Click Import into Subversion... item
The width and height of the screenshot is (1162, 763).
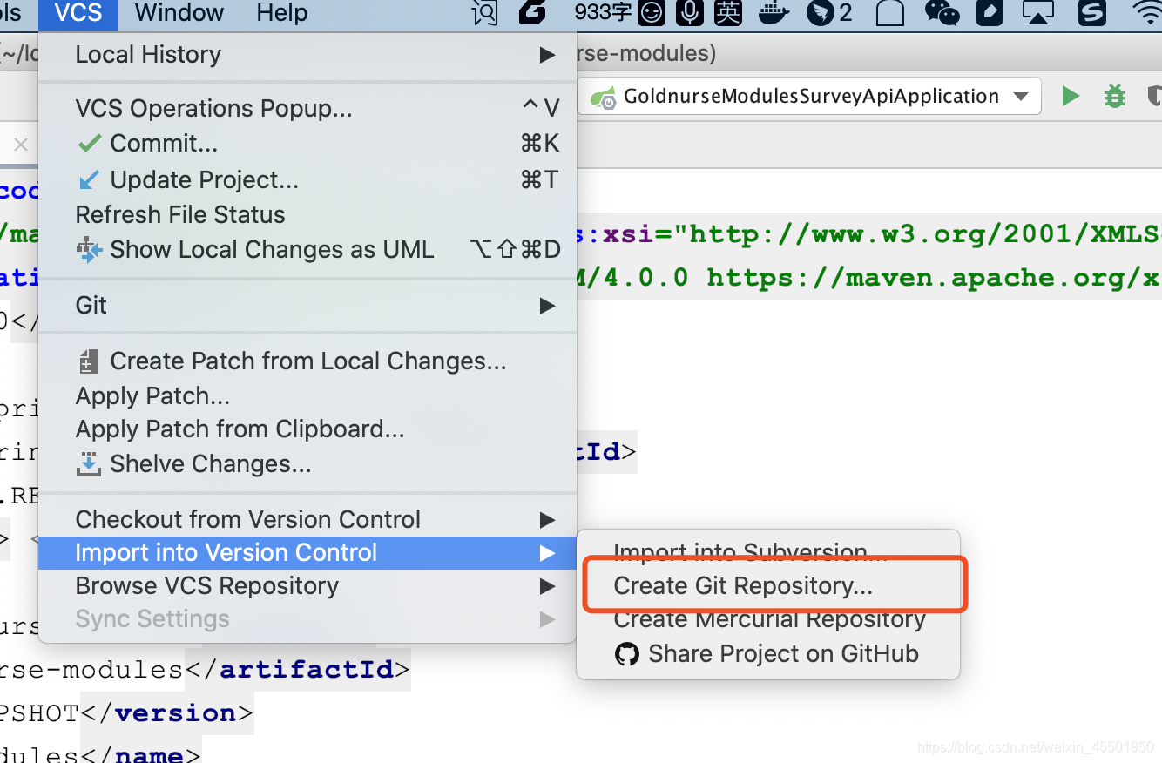(768, 552)
